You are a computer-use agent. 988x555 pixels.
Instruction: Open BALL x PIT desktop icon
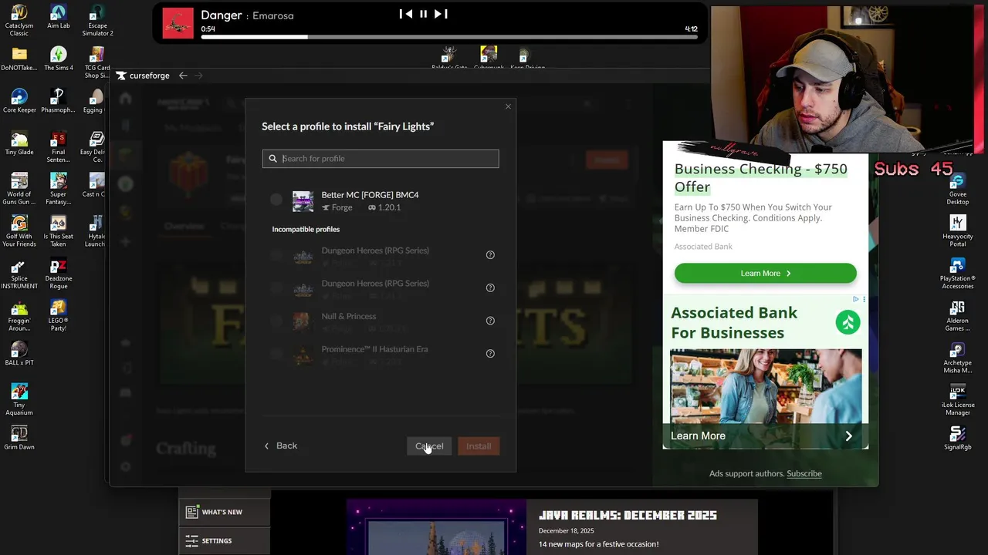pos(19,354)
